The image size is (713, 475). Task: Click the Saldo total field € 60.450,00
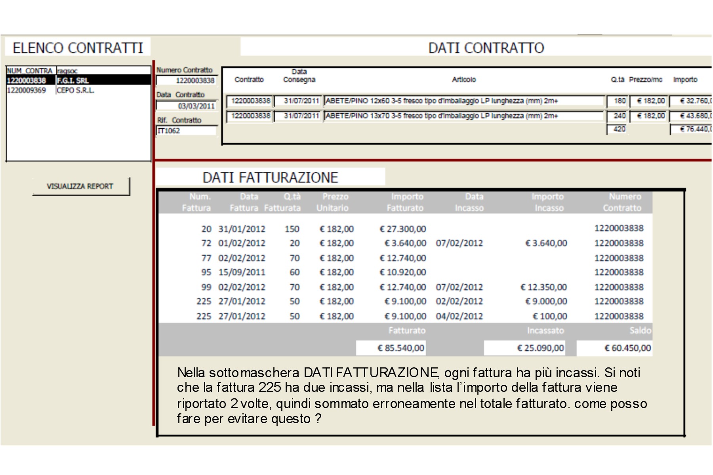[614, 348]
